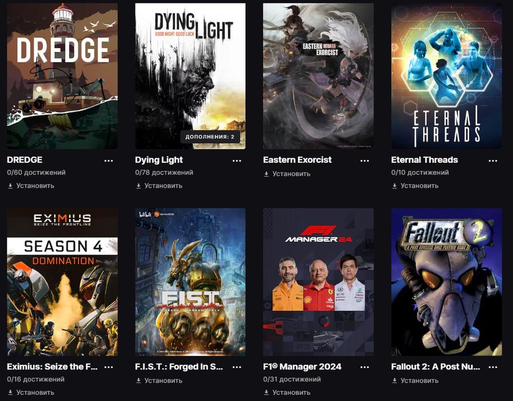The image size is (513, 401).
Task: Click Установить under DREDGE
Action: [x=31, y=186]
